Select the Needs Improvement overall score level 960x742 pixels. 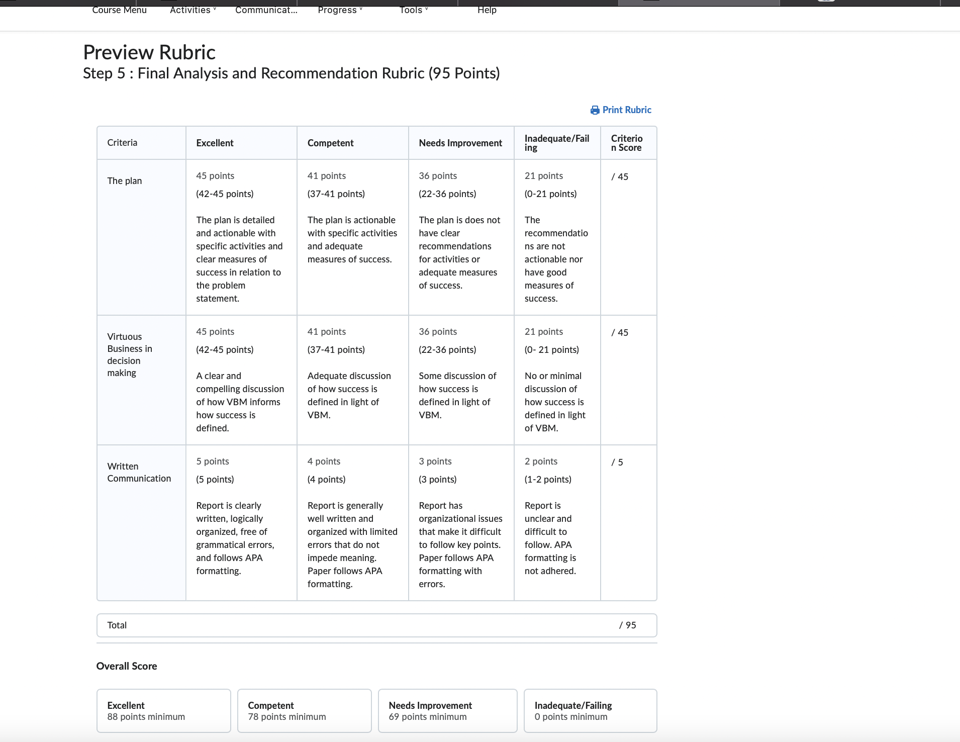click(448, 711)
